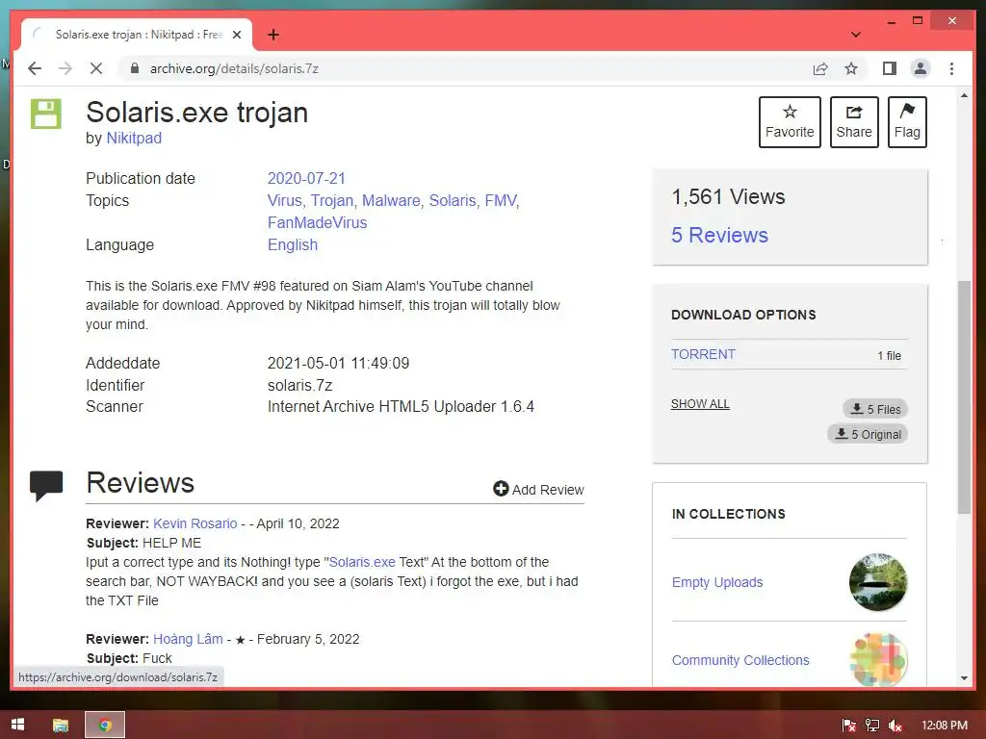Click the scrollbar down arrow
The height and width of the screenshot is (739, 986).
964,678
